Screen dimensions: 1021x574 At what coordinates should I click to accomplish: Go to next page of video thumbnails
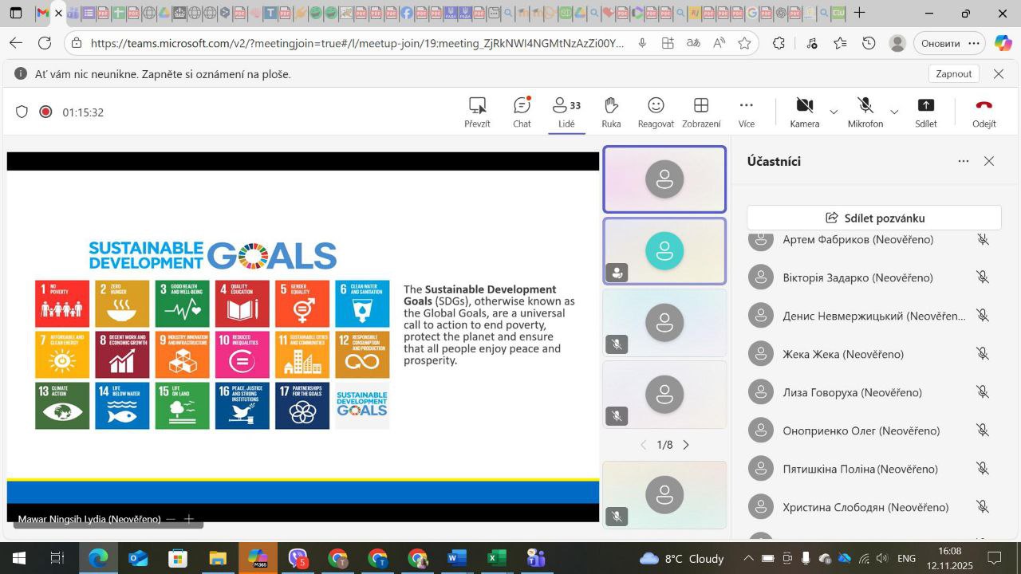(686, 445)
